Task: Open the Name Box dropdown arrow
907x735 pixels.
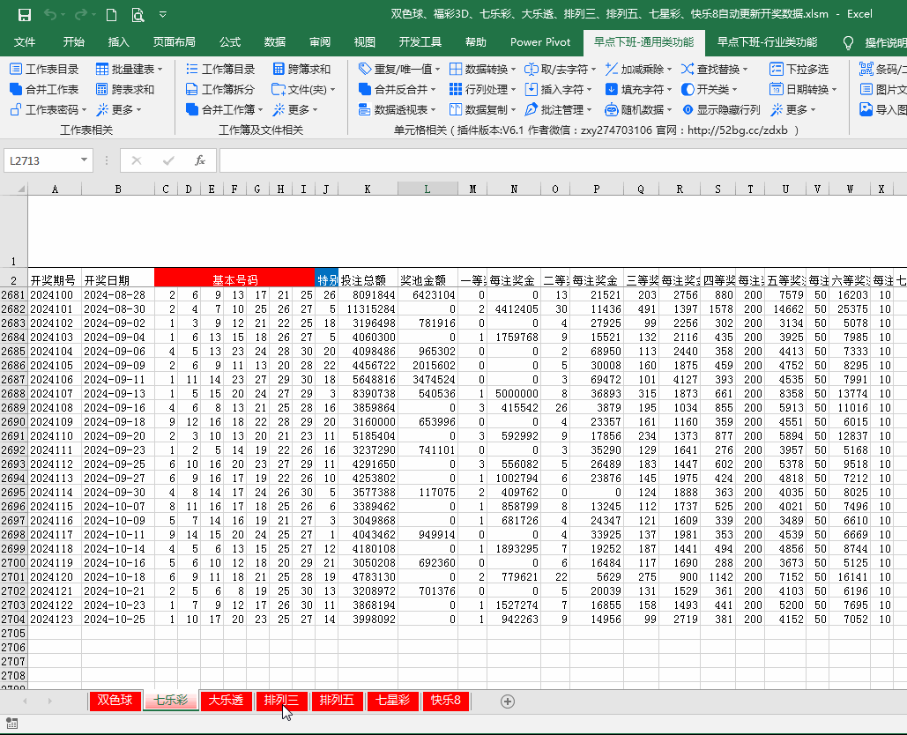Action: [84, 160]
